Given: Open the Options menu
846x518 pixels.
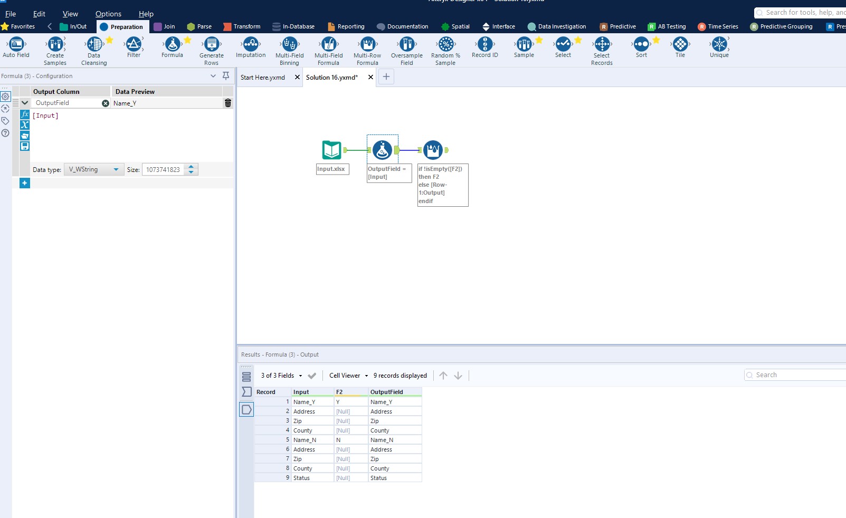Looking at the screenshot, I should point(108,14).
